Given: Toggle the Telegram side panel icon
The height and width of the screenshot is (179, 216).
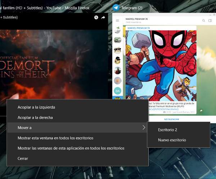Looking at the screenshot, I should (x=210, y=20).
